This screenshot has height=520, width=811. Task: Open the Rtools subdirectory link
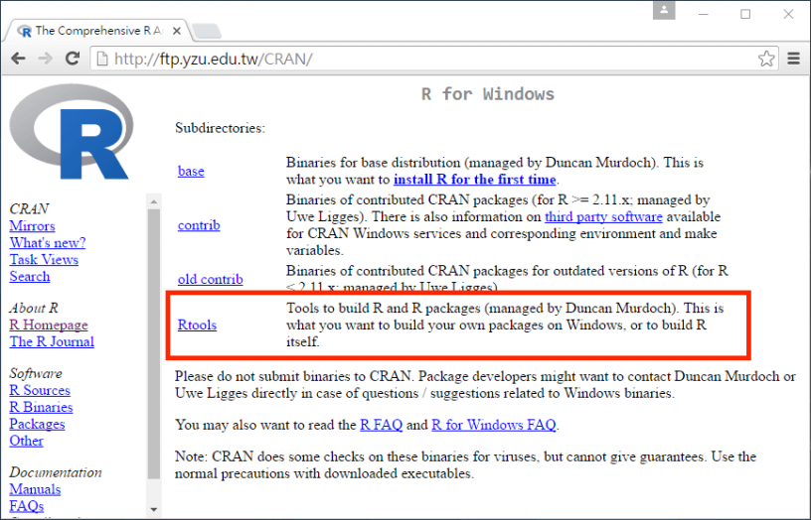click(x=197, y=325)
